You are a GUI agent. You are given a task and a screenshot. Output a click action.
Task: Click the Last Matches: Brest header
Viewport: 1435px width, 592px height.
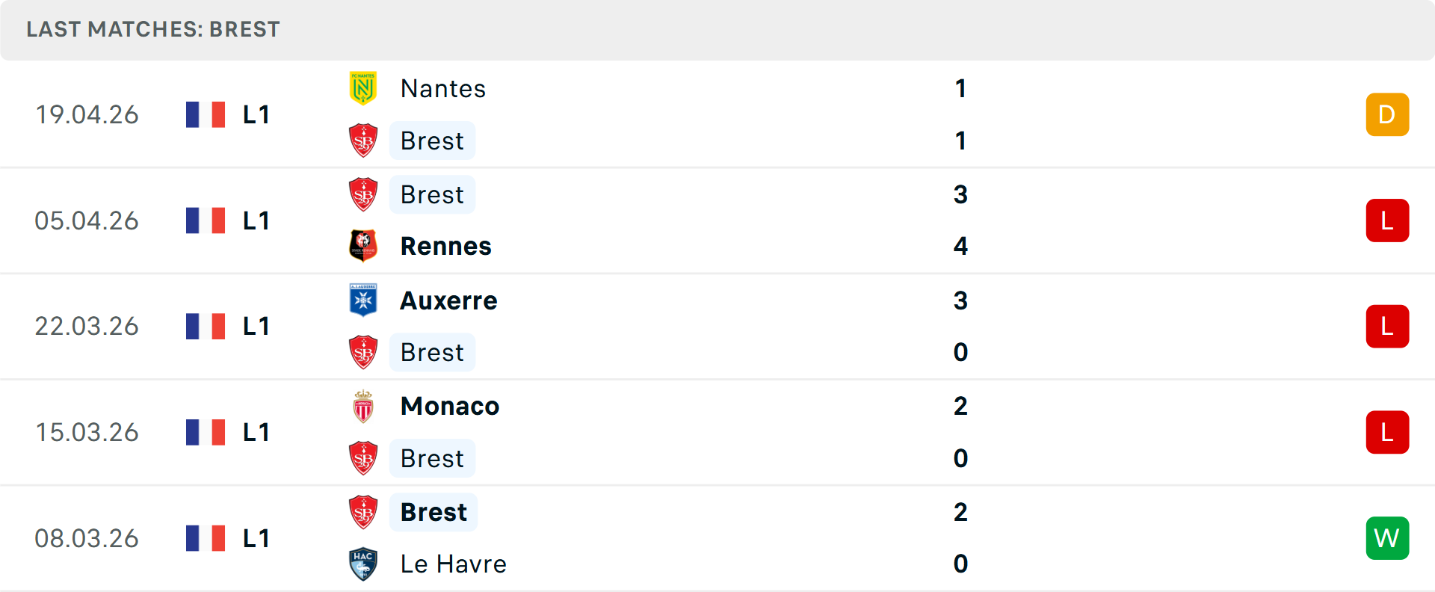pos(153,29)
